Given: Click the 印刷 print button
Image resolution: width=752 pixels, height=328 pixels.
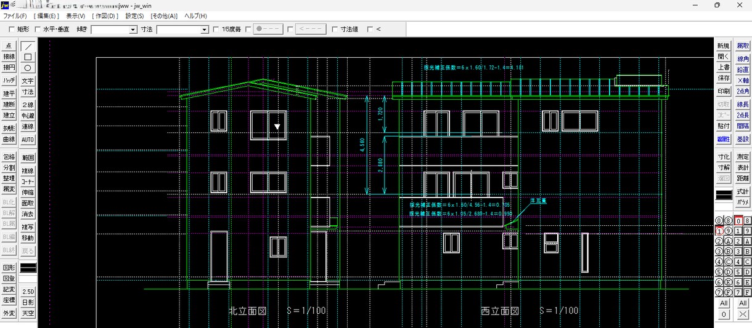Looking at the screenshot, I should 723,91.
